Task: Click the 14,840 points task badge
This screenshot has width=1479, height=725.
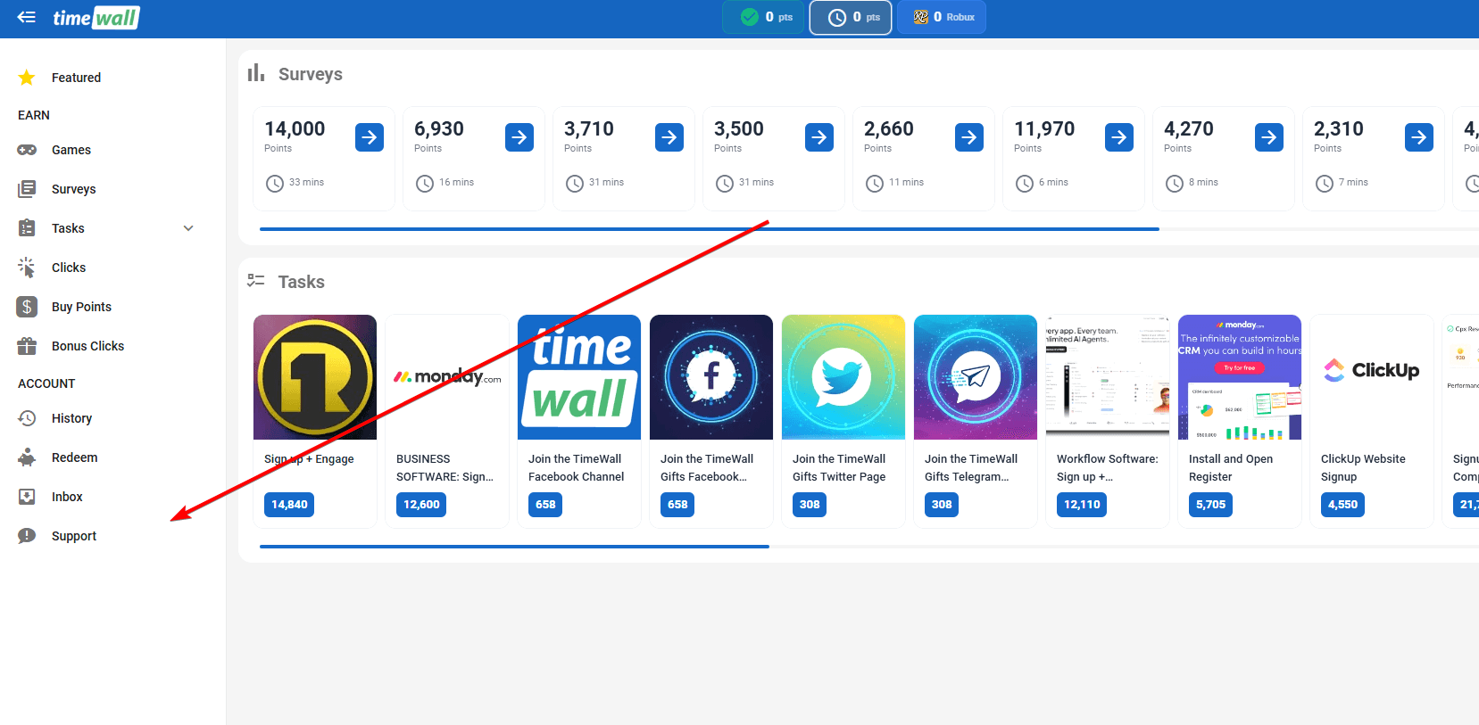Action: tap(289, 505)
